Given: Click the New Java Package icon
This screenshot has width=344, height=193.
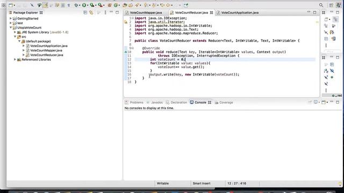Looking at the screenshot, I should (110, 5).
